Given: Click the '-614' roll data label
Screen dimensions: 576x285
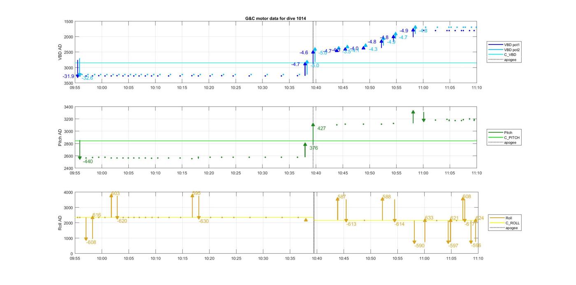Looking at the screenshot, I should click(399, 224).
